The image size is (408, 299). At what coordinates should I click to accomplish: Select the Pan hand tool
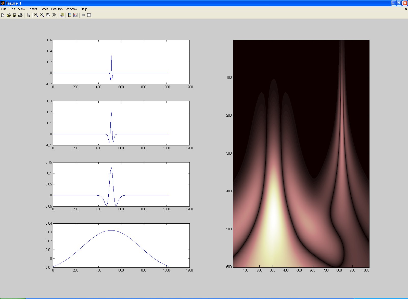coord(48,15)
